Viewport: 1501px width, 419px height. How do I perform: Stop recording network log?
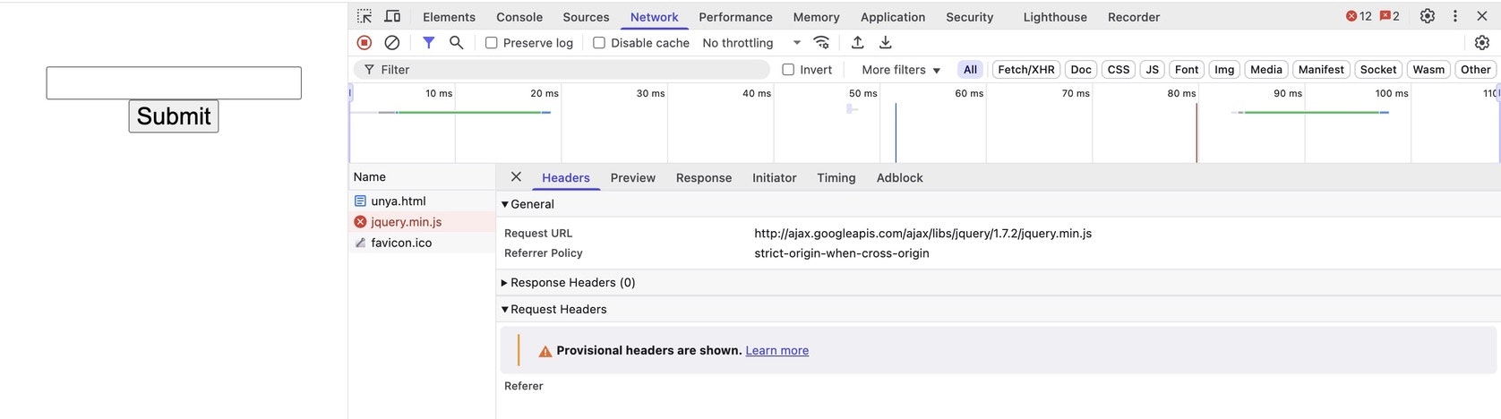click(x=365, y=42)
